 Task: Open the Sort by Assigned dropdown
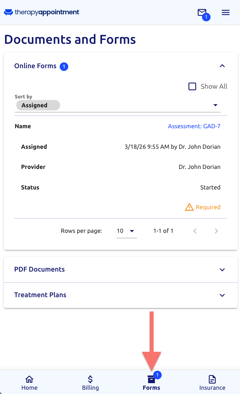[117, 105]
